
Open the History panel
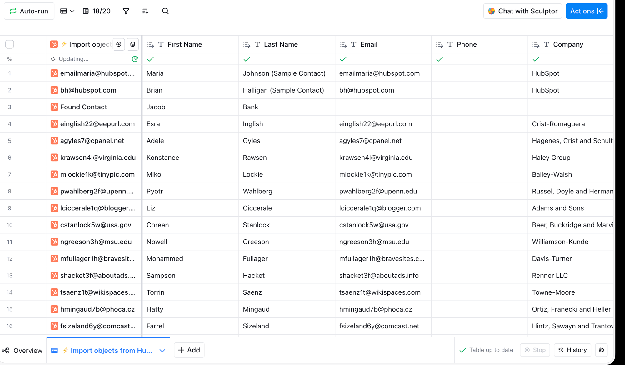(572, 350)
